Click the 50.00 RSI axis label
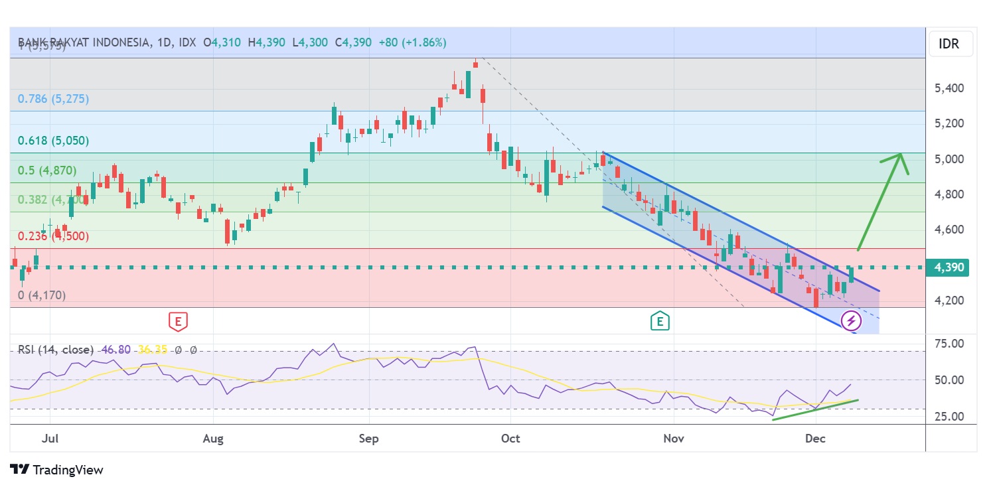The width and height of the screenshot is (987, 487). click(950, 380)
